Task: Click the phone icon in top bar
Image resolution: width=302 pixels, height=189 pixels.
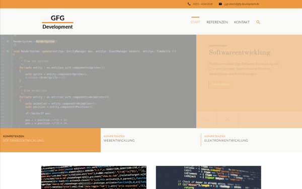Action: [189, 4]
